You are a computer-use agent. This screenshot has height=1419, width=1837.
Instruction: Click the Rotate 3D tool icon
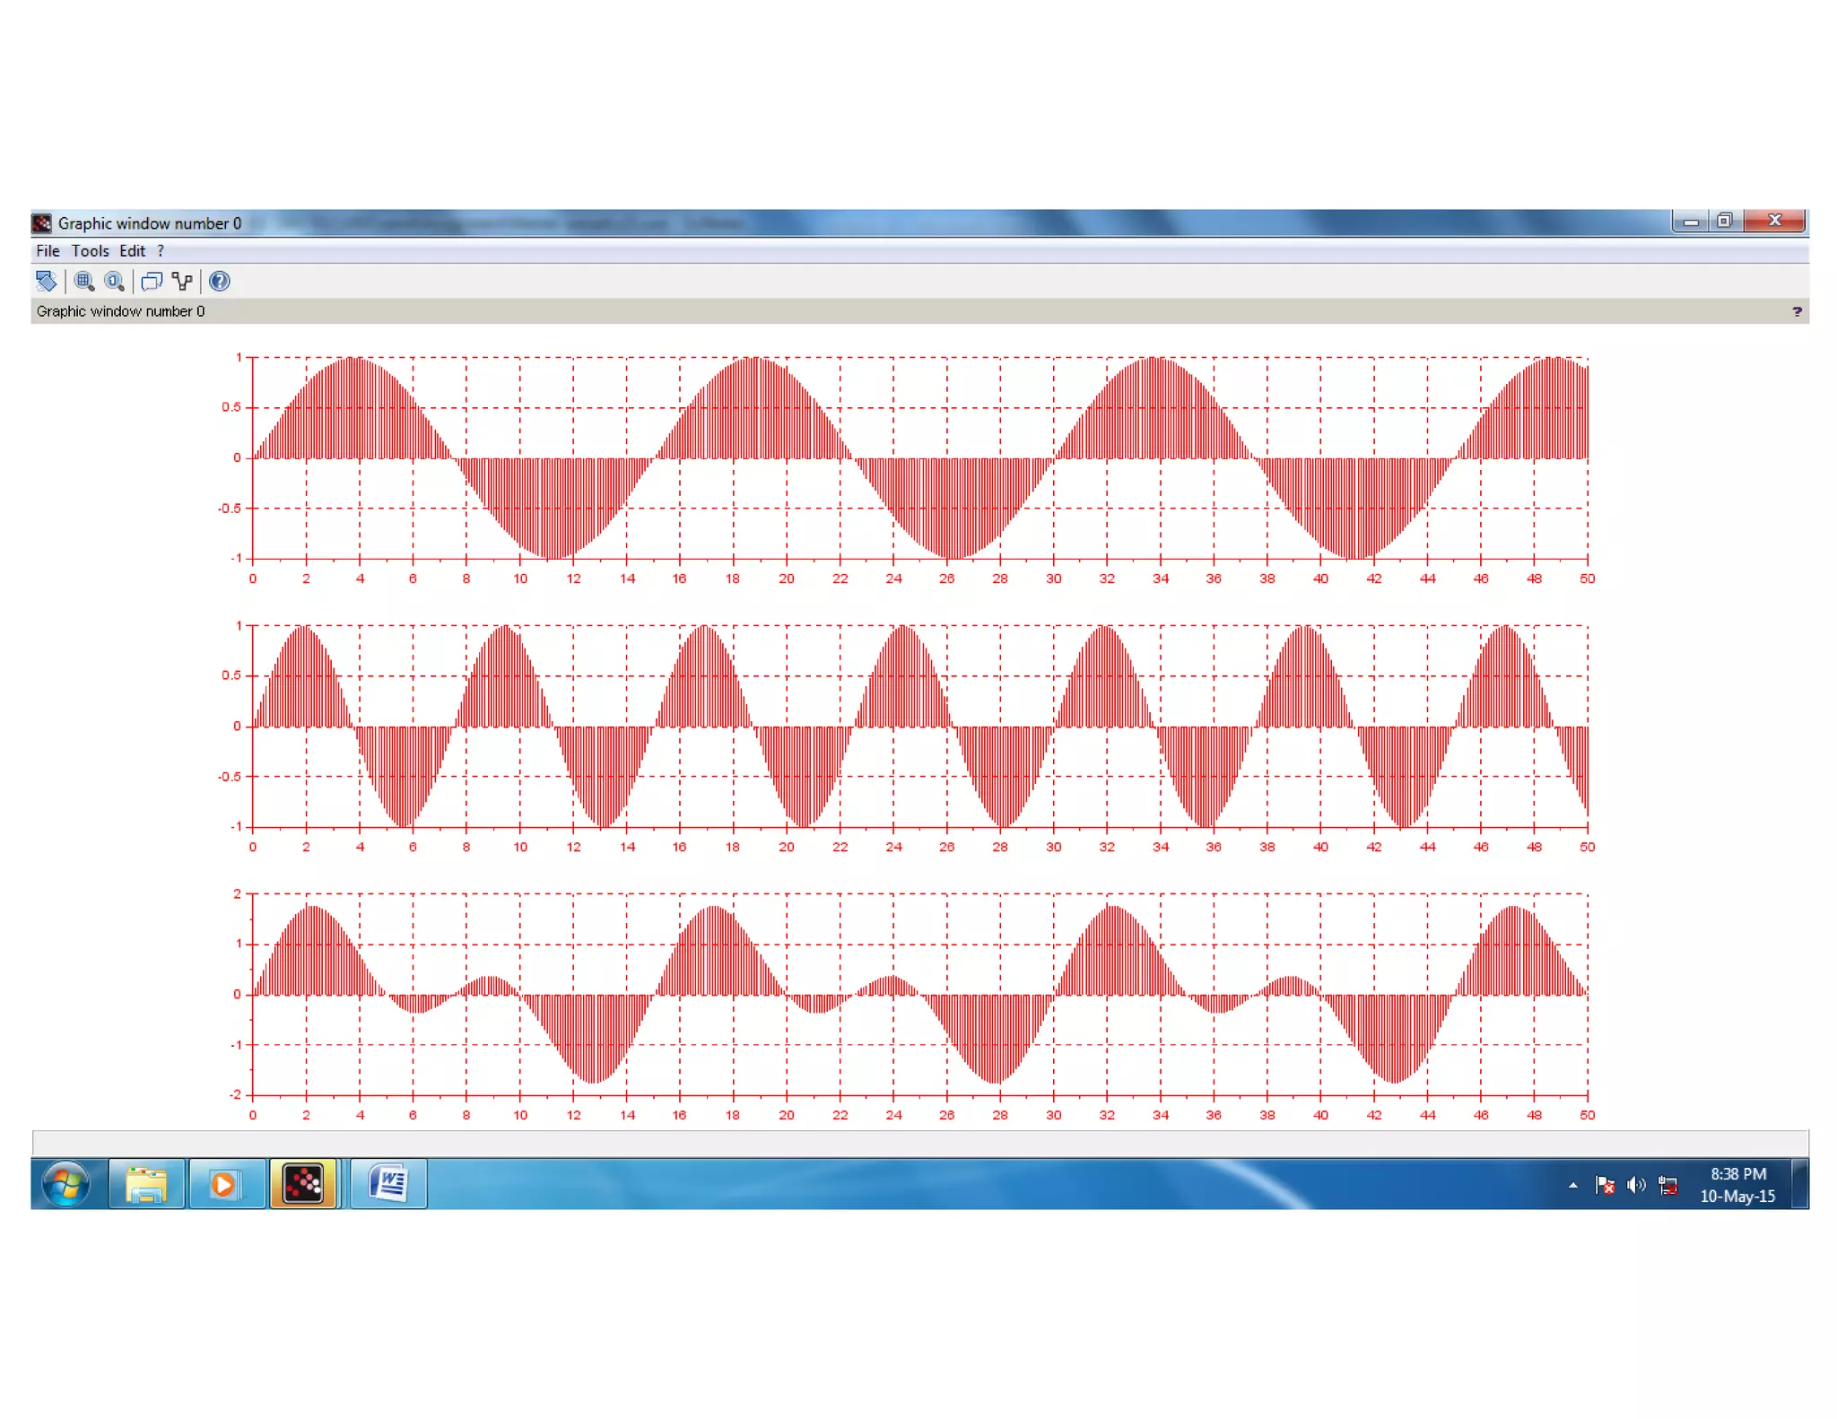(47, 282)
